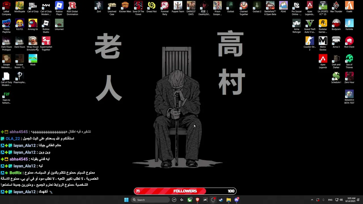Select the Escape Room desktop icon

20,61
